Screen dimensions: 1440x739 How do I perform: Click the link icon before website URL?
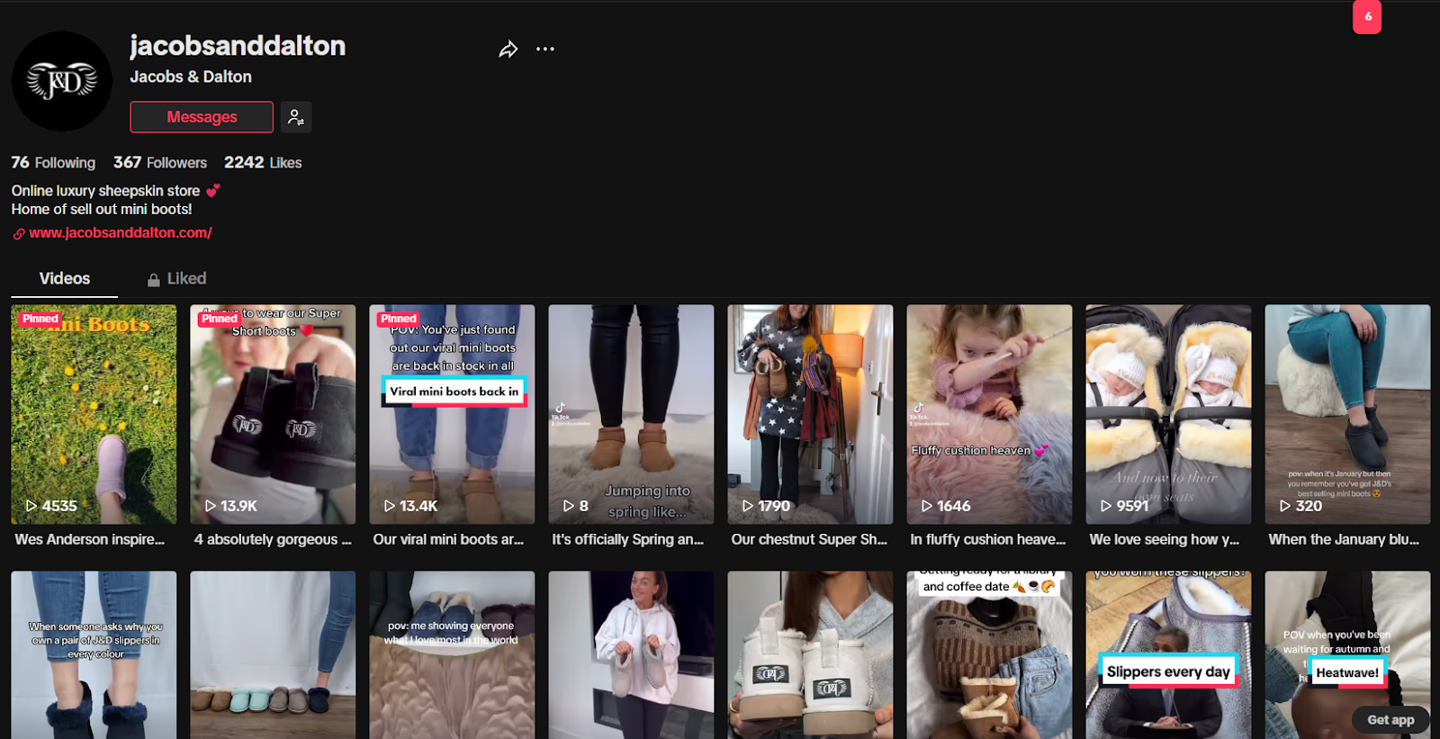tap(19, 234)
